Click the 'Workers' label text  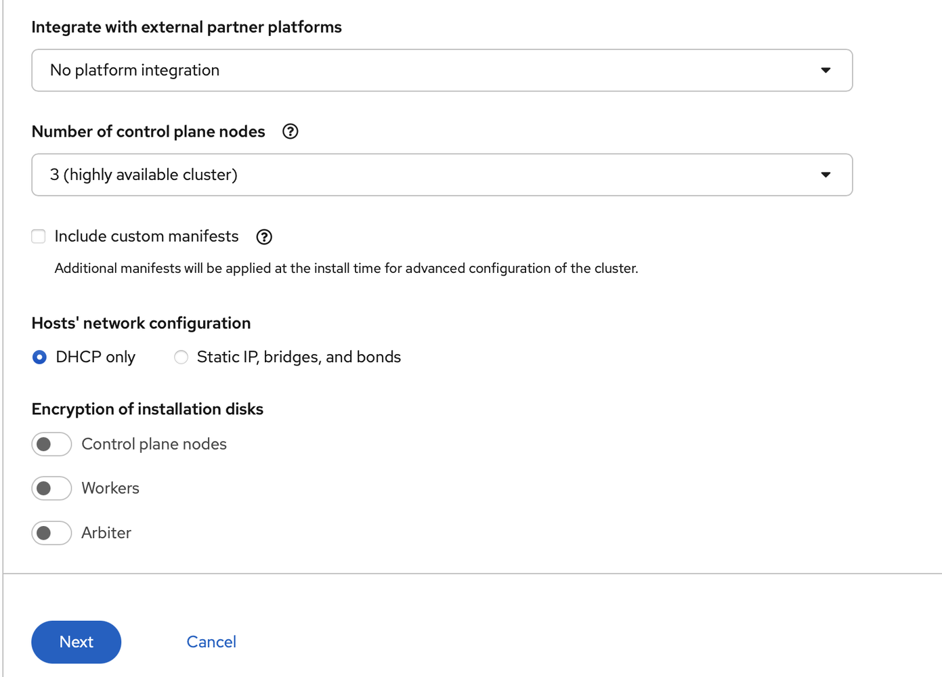click(110, 488)
